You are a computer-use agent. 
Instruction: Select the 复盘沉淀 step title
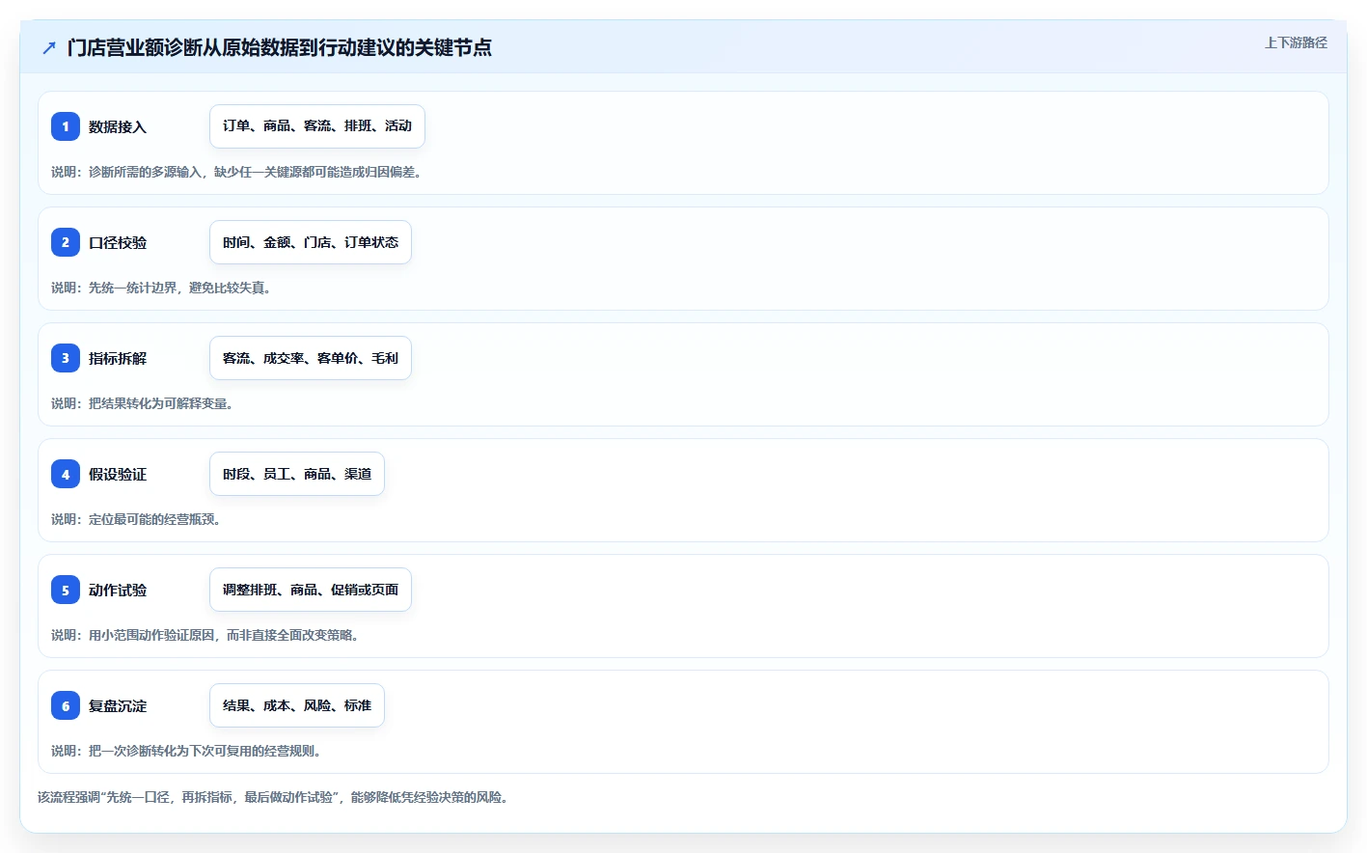tap(118, 705)
